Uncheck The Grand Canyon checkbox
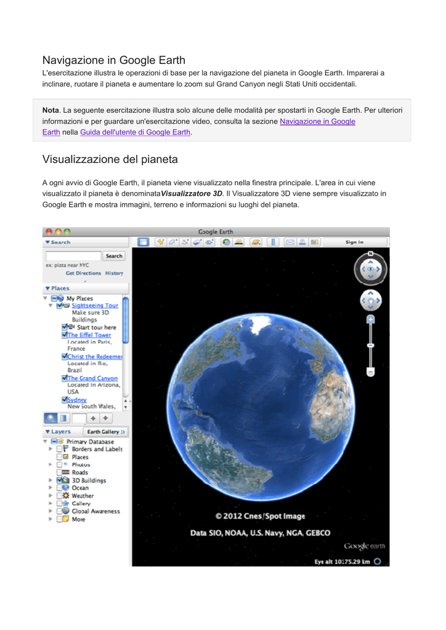Viewport: 446px width, 630px height. click(65, 378)
